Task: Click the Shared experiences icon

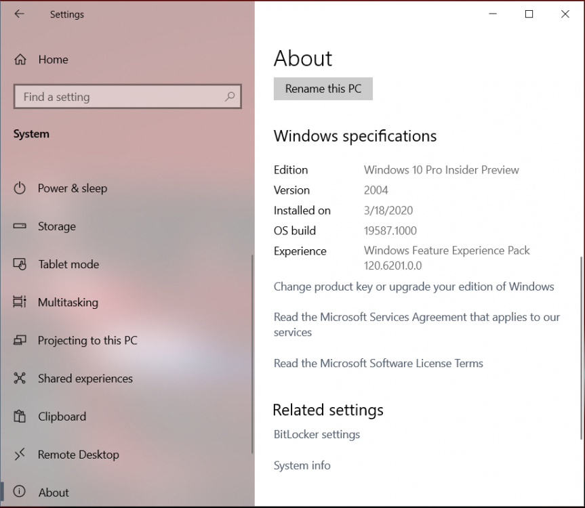Action: tap(20, 378)
